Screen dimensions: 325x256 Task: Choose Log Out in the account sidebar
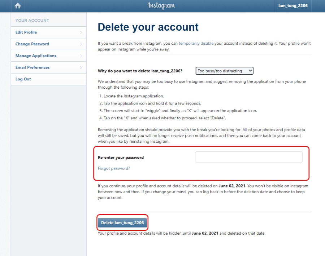click(23, 79)
